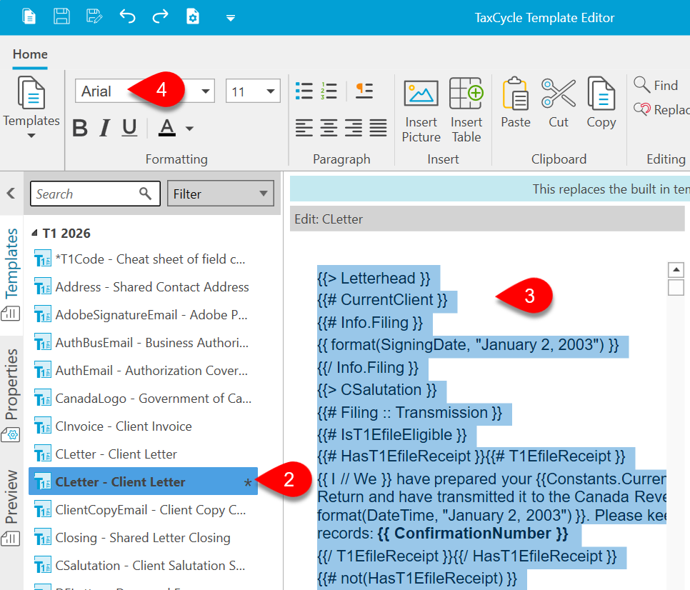Click the {{> CSalutation }} line
690x590 pixels.
click(x=376, y=390)
